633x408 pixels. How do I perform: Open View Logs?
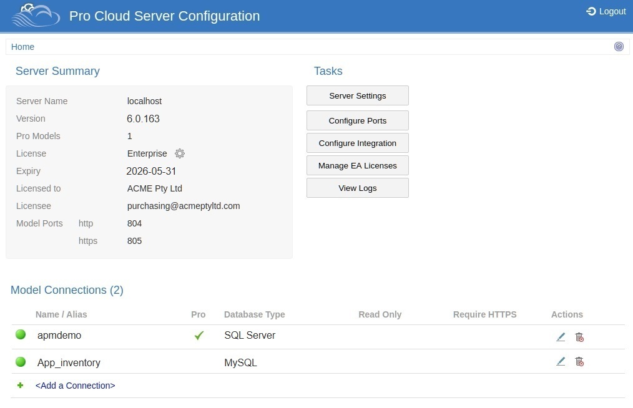click(x=357, y=188)
